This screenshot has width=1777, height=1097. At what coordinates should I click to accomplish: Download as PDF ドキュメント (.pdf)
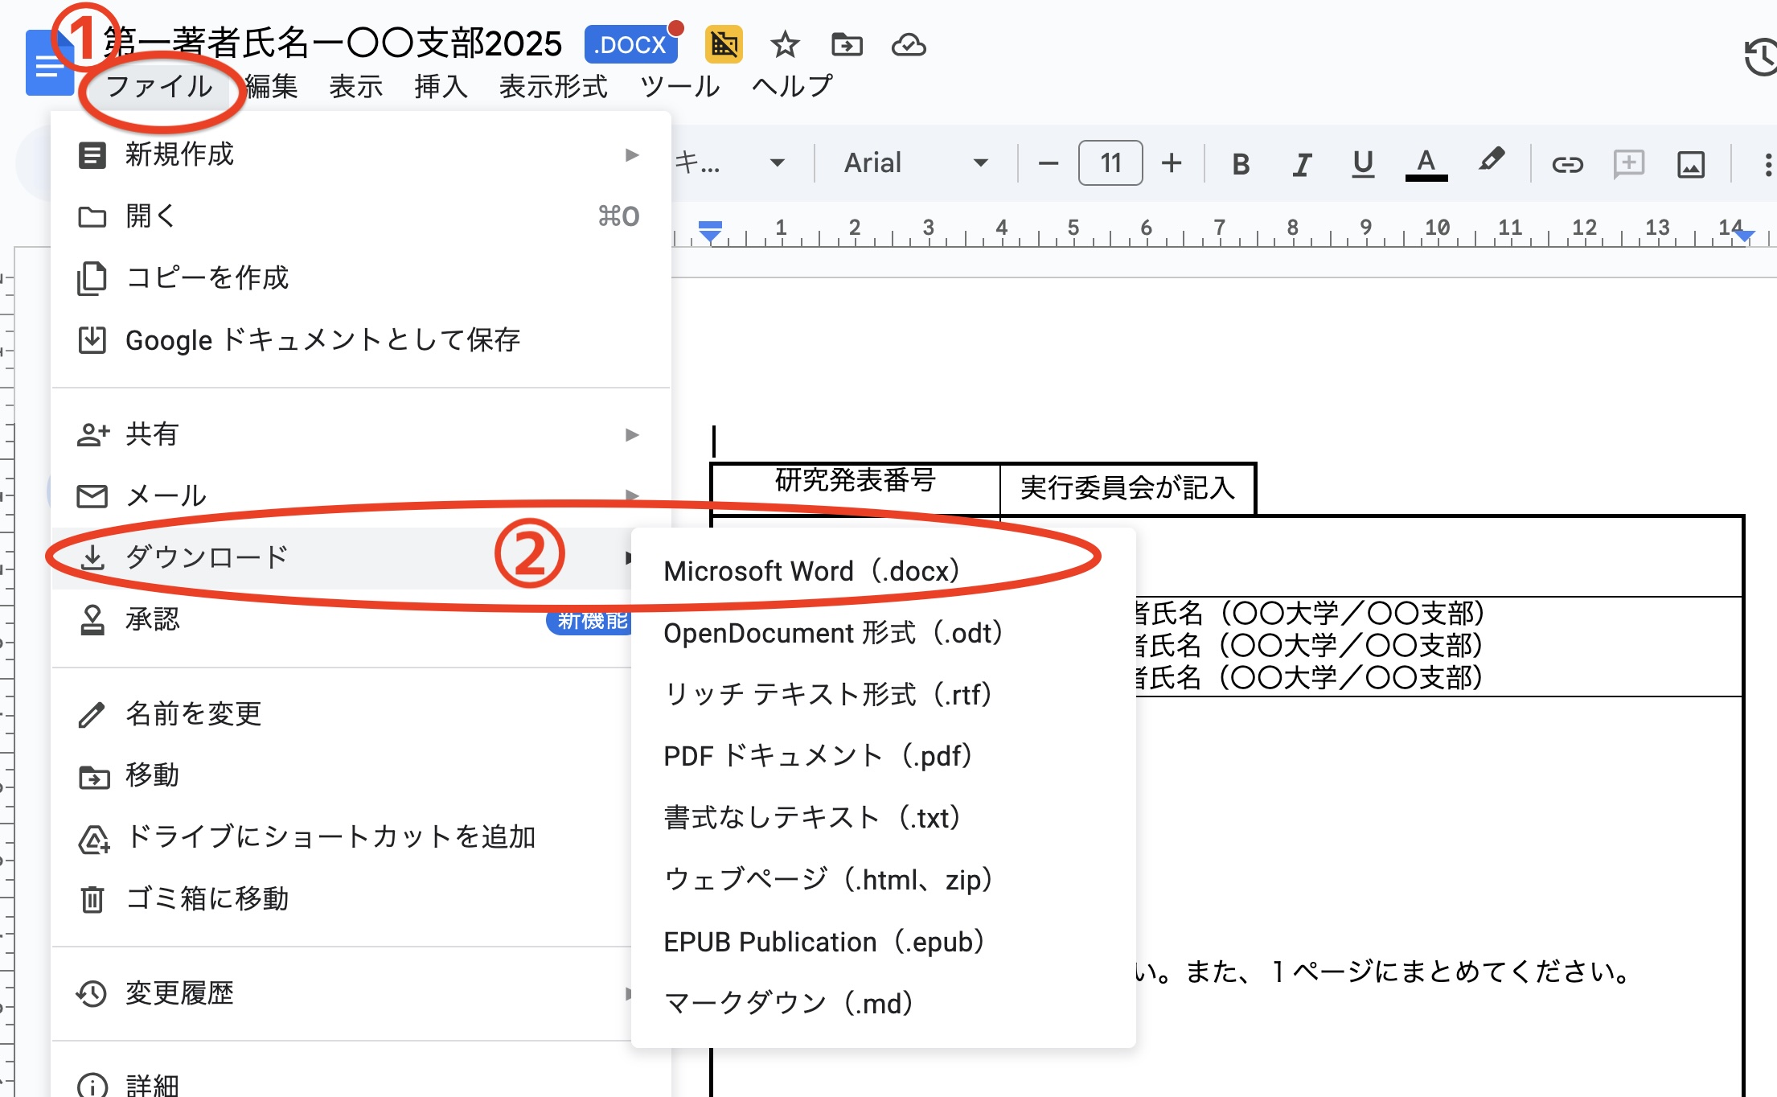coord(884,756)
